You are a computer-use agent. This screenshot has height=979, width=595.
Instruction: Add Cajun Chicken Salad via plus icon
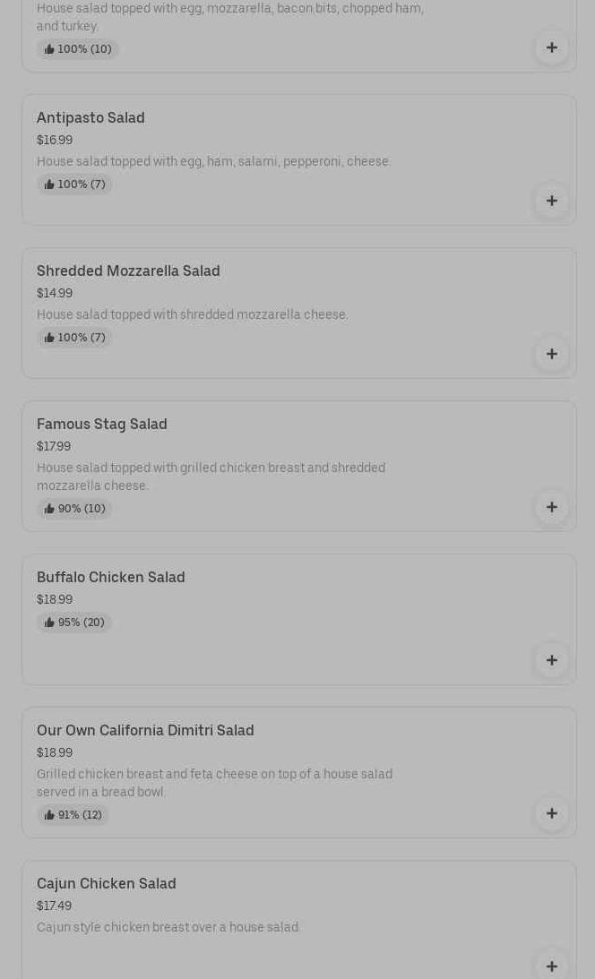[x=551, y=966]
